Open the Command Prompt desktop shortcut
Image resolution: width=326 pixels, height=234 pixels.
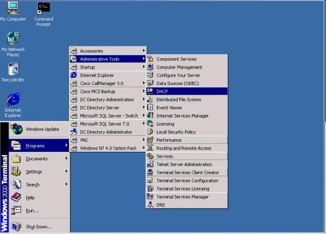click(x=43, y=14)
